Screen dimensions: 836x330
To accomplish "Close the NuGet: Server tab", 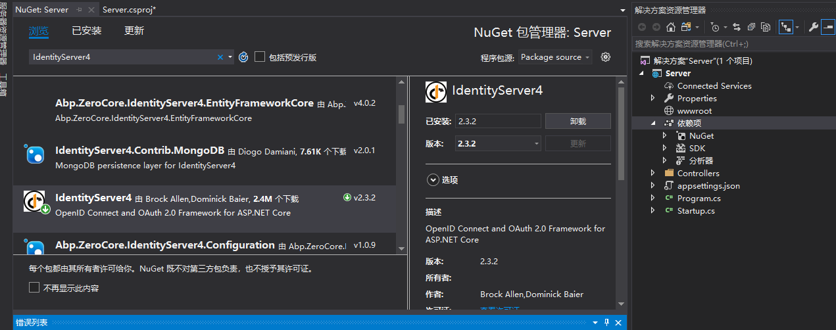I will click(x=91, y=10).
